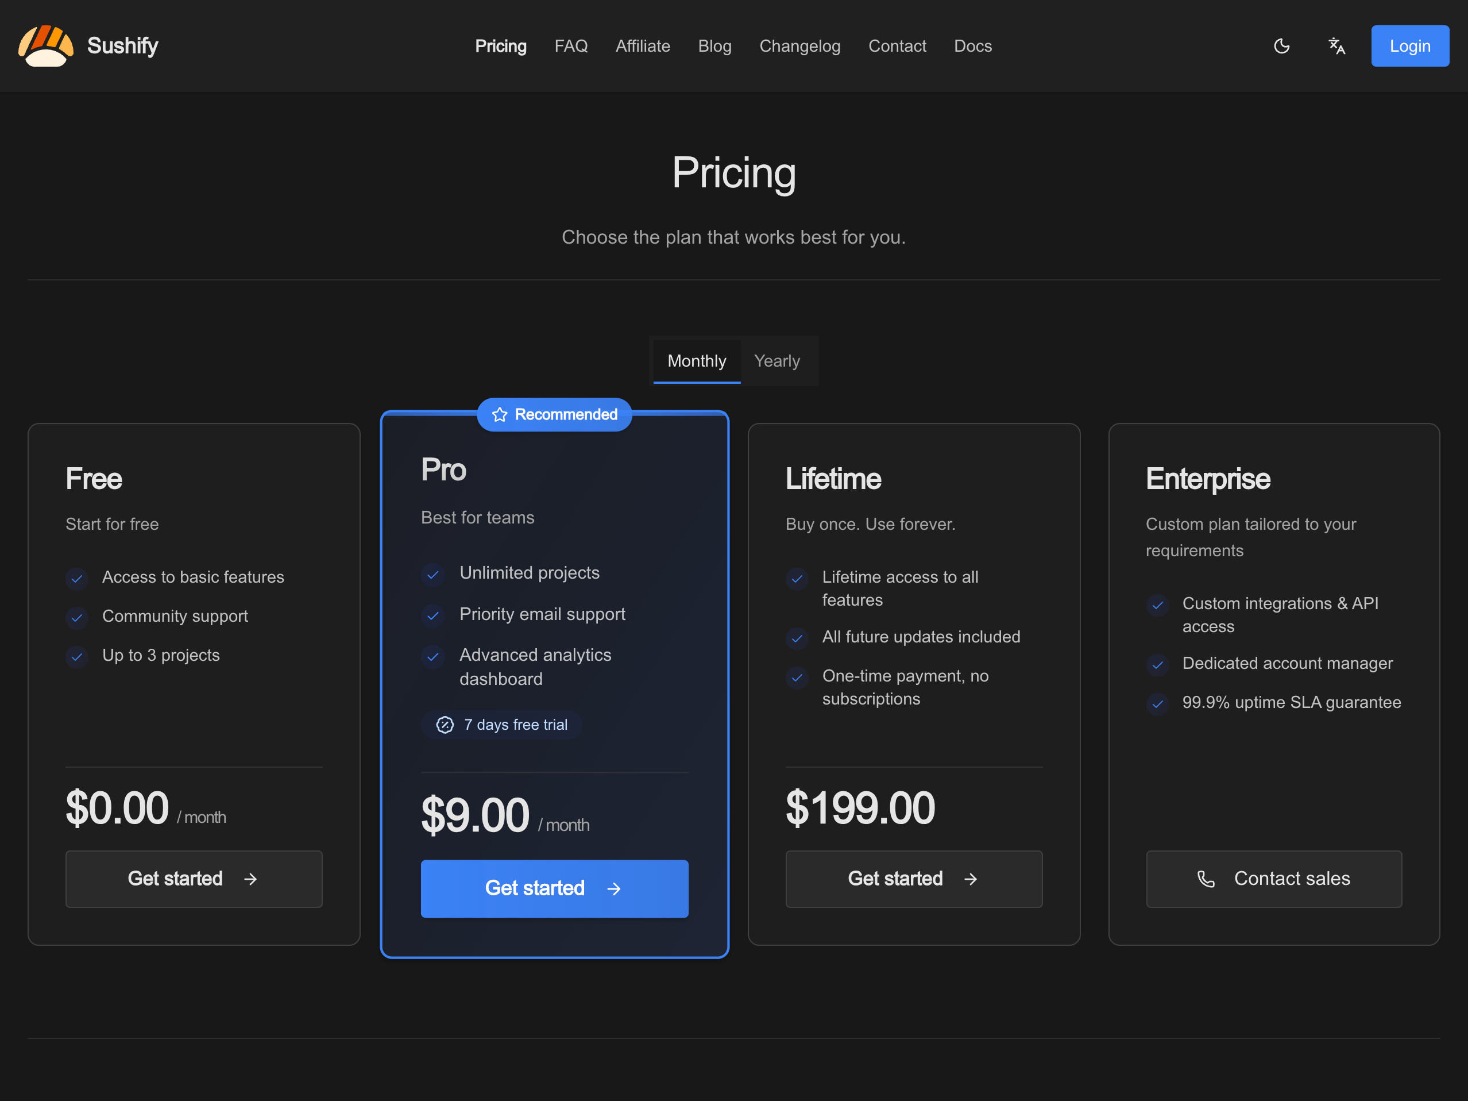Open the Docs nav link
The width and height of the screenshot is (1468, 1101).
(972, 46)
